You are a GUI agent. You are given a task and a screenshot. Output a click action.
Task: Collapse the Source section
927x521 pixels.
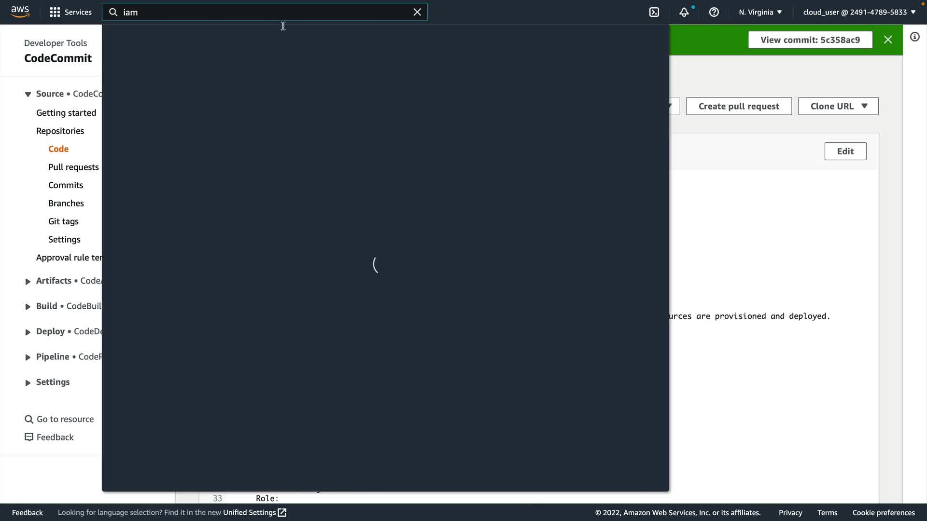point(28,94)
